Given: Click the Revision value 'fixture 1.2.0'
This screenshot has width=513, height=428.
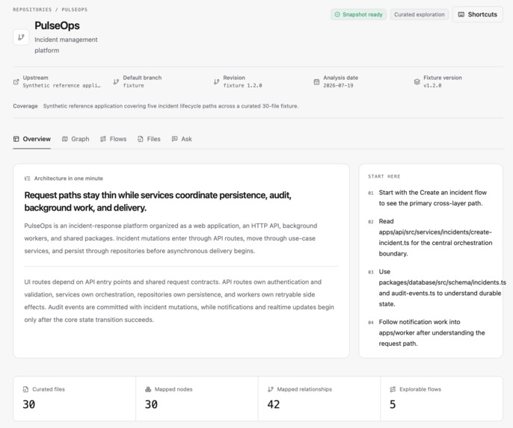Looking at the screenshot, I should tap(242, 85).
